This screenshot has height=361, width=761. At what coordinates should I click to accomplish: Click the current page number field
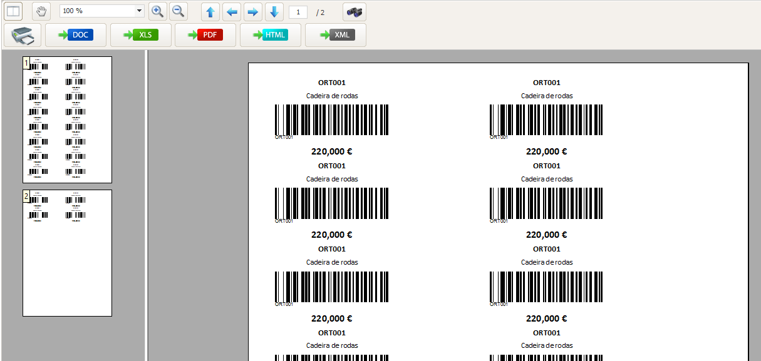298,12
